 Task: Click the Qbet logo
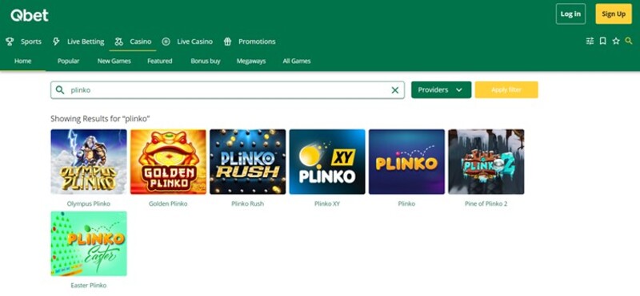coord(30,15)
